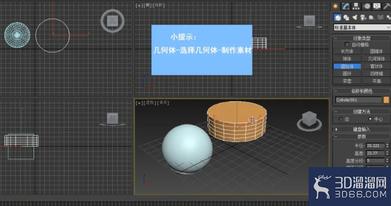
Task: Select the Geometry category icon
Action: (x=338, y=18)
